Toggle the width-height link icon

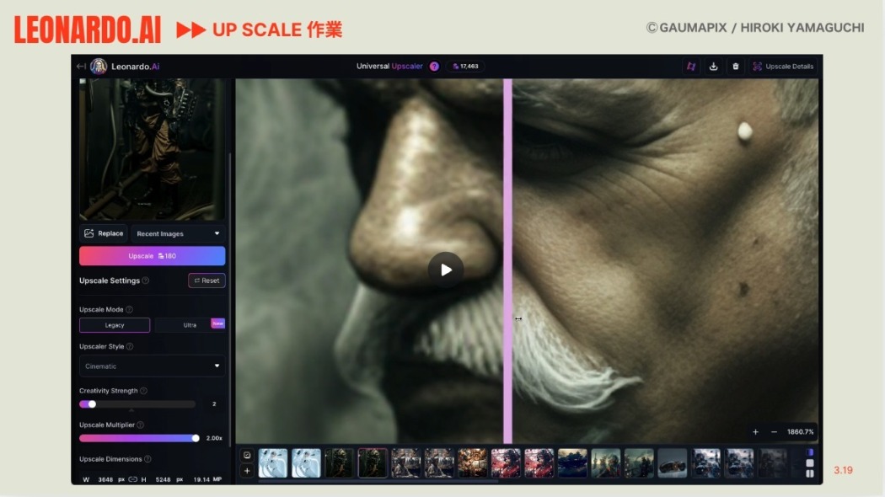coord(132,479)
